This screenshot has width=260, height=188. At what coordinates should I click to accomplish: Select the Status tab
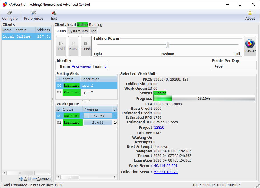[x=61, y=31]
